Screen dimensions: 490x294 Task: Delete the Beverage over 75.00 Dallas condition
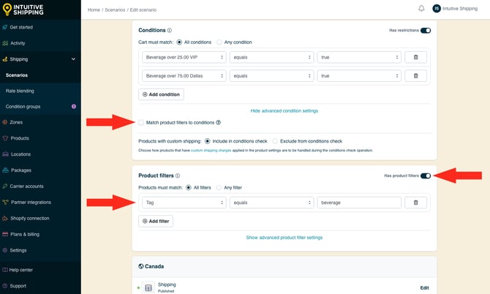pyautogui.click(x=415, y=76)
